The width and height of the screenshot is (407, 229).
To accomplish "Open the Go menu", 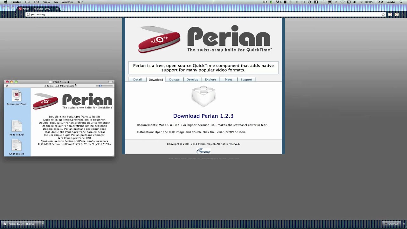I will (x=56, y=2).
